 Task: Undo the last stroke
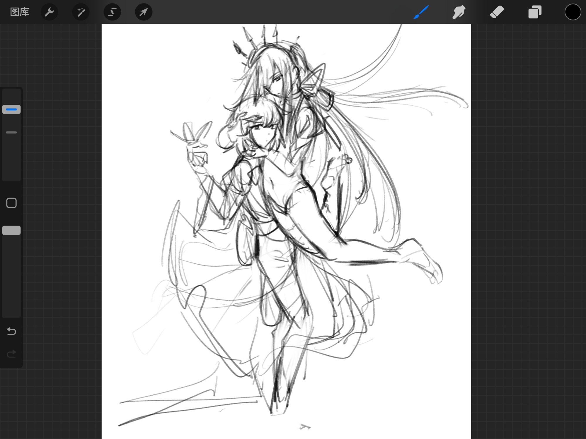pyautogui.click(x=11, y=331)
